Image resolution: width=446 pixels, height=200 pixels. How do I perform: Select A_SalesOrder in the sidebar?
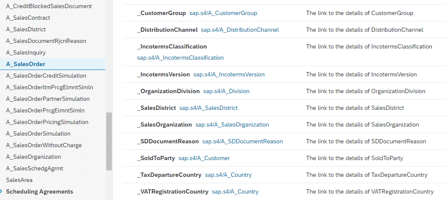[26, 64]
